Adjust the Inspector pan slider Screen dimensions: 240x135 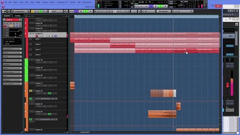coord(15,33)
